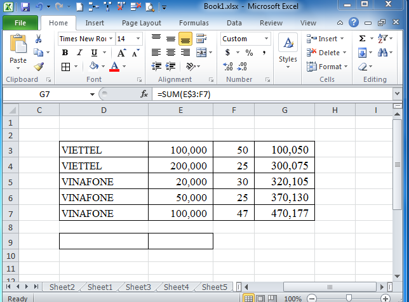
Task: Click the Copy icon
Action: click(38, 53)
